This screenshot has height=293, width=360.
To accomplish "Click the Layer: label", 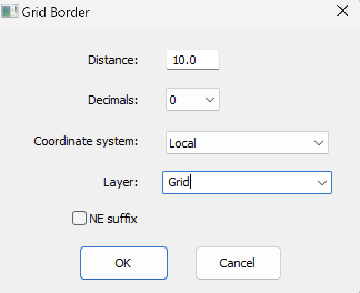I will pos(121,183).
